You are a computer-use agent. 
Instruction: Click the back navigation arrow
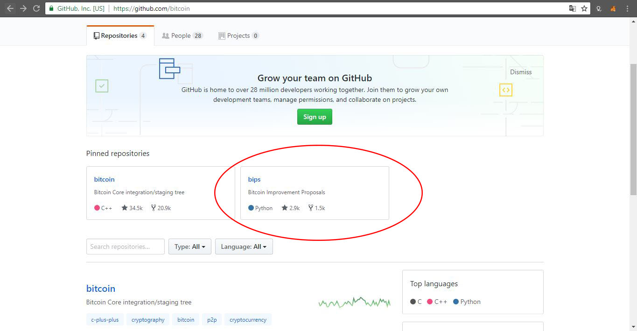(x=9, y=8)
